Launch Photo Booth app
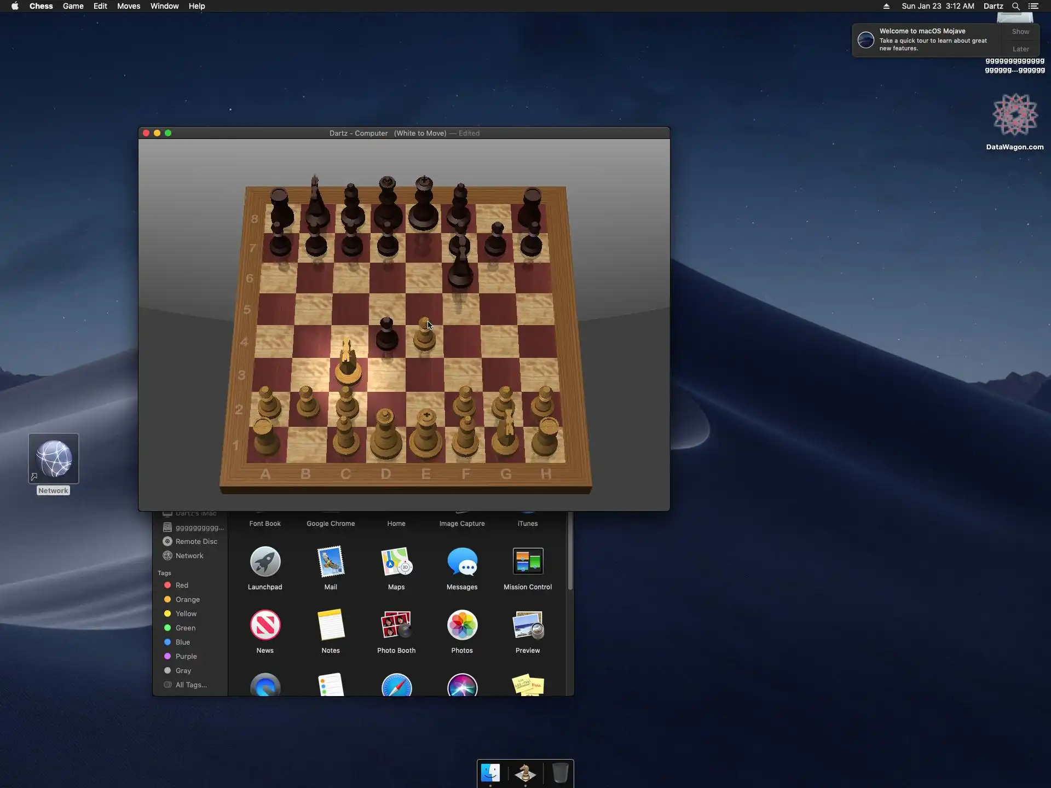 click(396, 625)
